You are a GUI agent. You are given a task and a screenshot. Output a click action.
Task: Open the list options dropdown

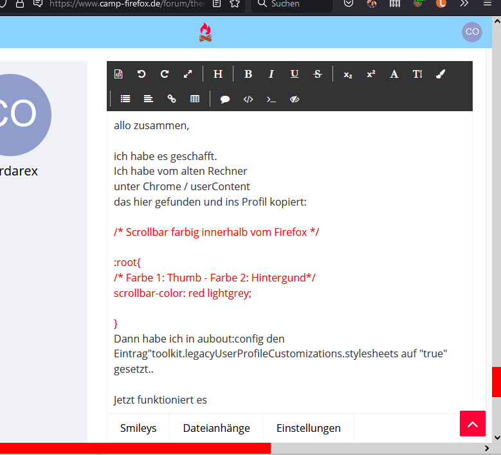click(125, 99)
